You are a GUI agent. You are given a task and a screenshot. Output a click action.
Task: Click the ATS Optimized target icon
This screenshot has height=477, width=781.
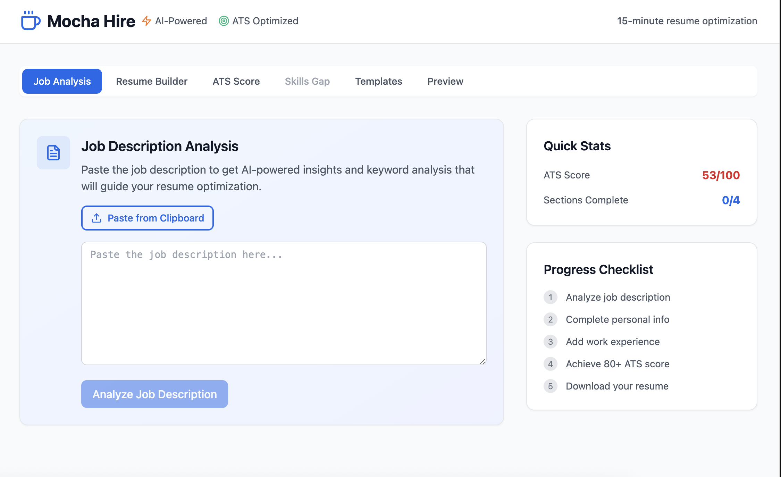pos(224,21)
